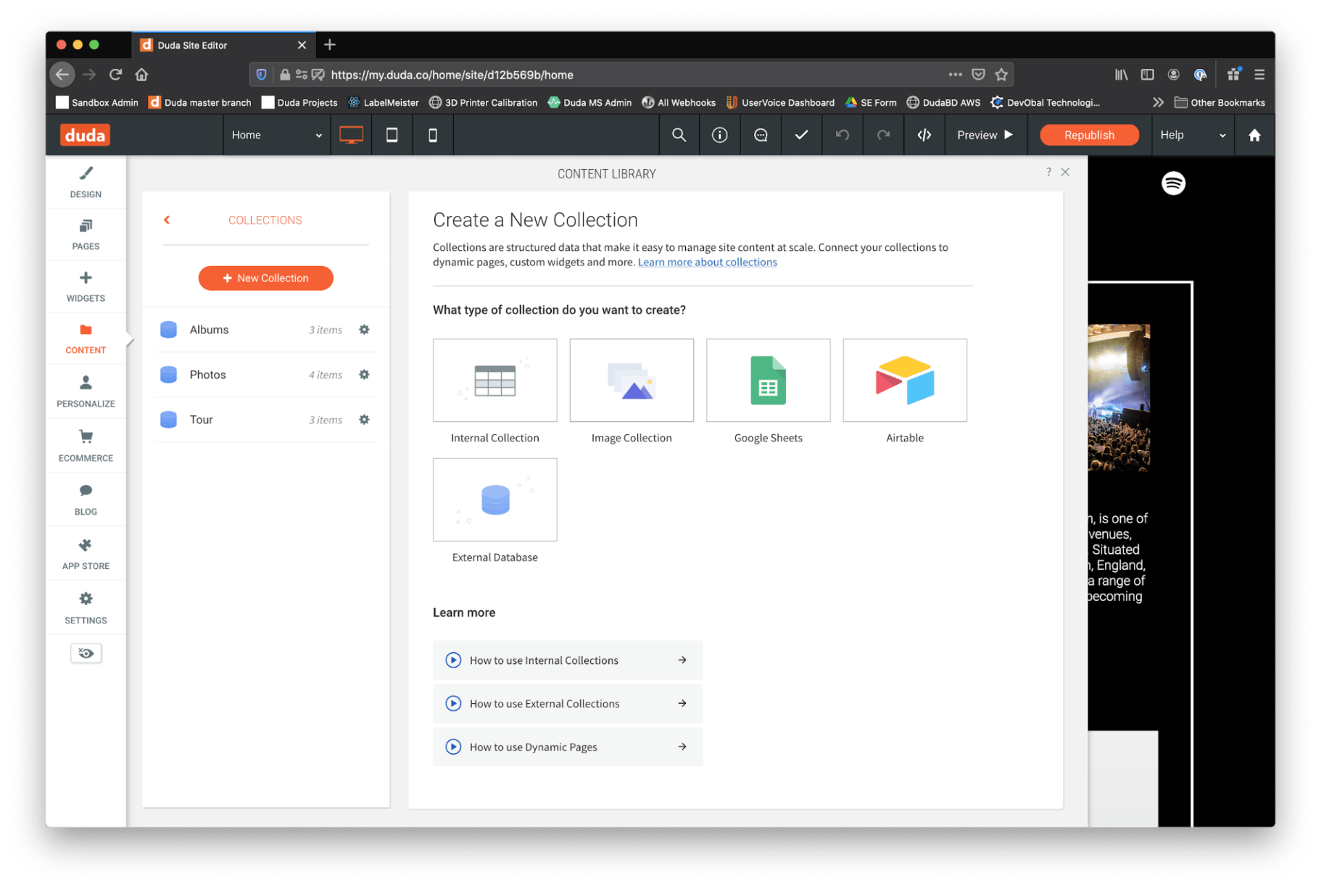Open the Albums collection
The height and width of the screenshot is (888, 1321).
tap(266, 329)
